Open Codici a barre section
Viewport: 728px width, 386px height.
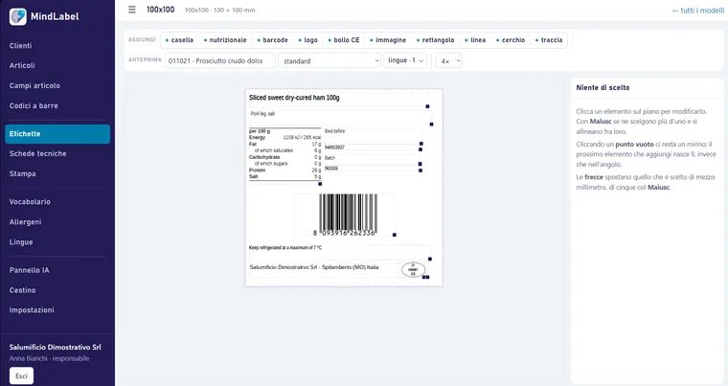pos(34,105)
